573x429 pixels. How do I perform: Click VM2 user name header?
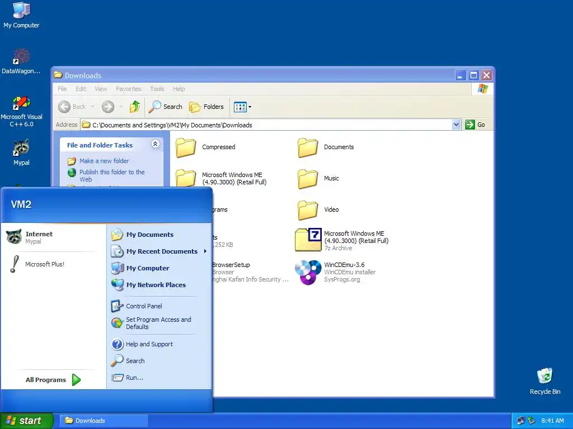(21, 204)
